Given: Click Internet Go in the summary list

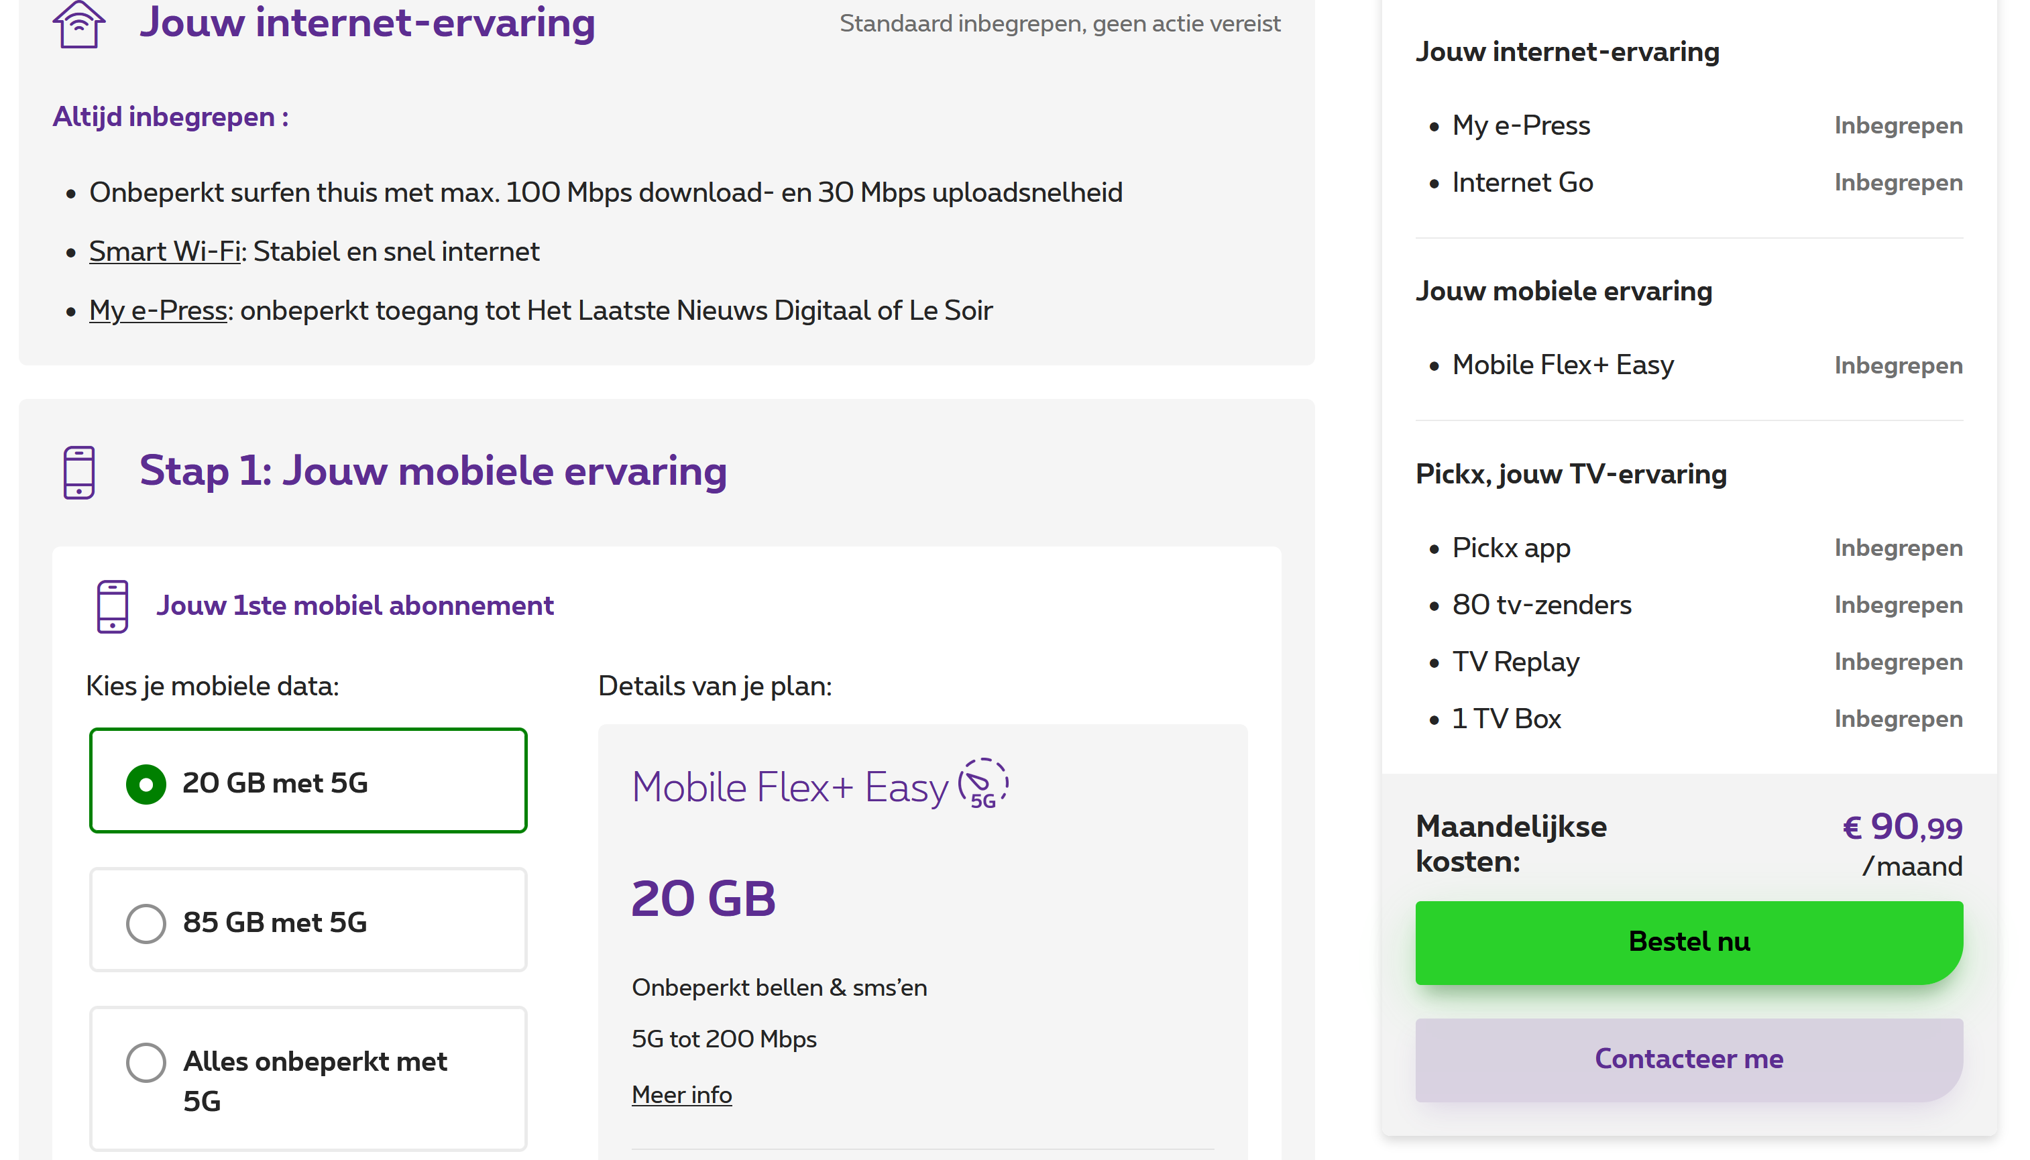Looking at the screenshot, I should click(1522, 182).
